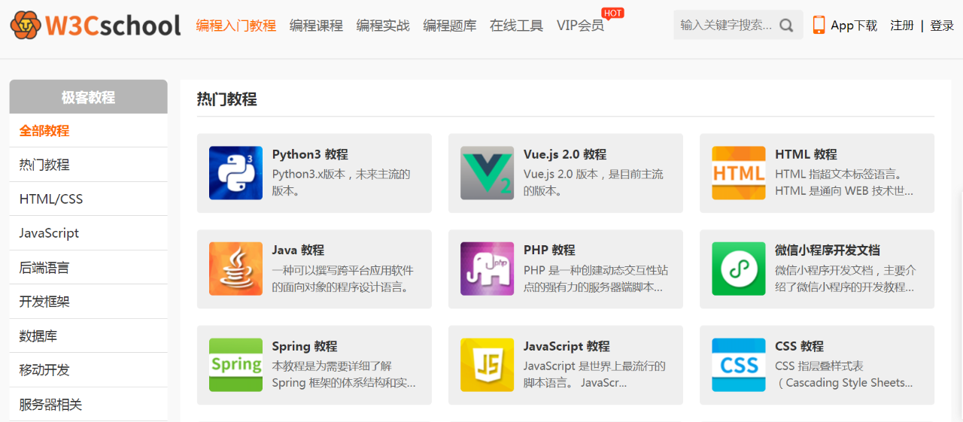Open the Python3 tutorial icon
The width and height of the screenshot is (963, 422).
pyautogui.click(x=235, y=173)
